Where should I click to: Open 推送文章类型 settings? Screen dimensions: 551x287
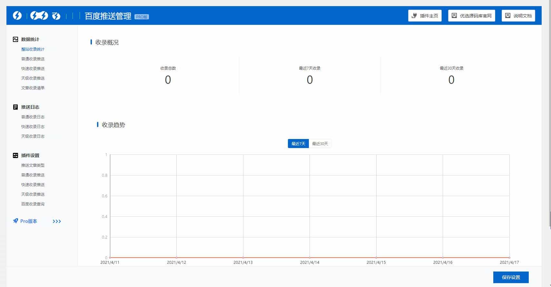(33, 165)
